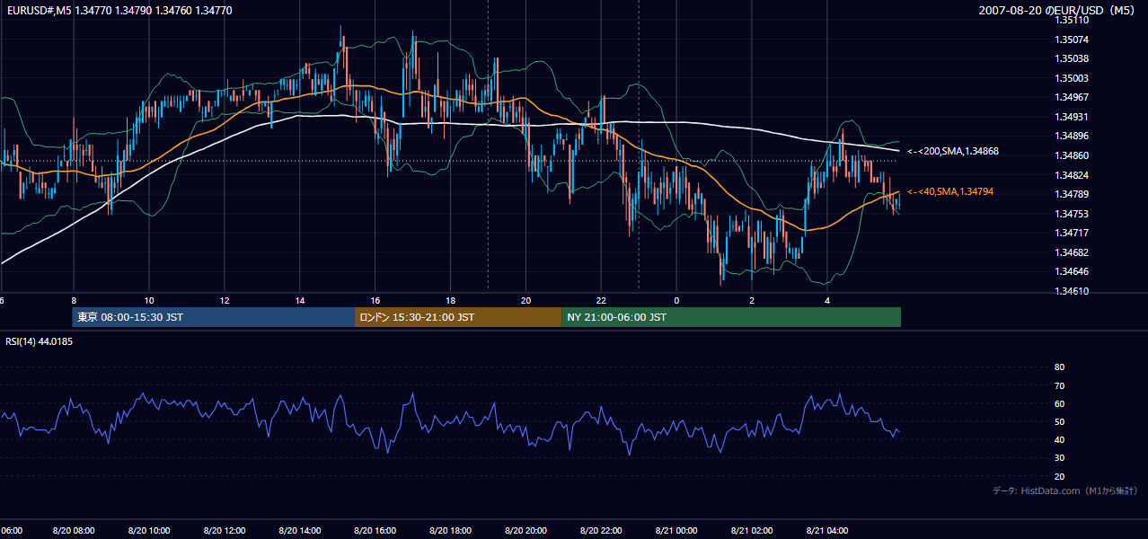This screenshot has width=1148, height=539.
Task: Click price axis value 1.35110
Action: pos(1072,20)
